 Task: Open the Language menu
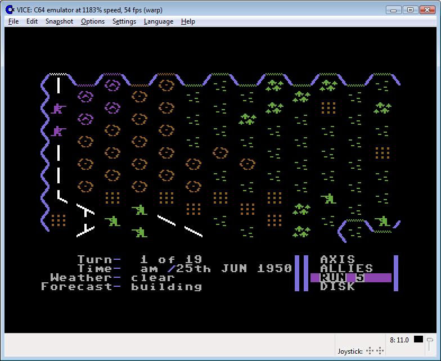[x=159, y=21]
